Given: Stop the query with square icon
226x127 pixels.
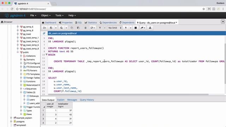Looking at the screenshot, I should 136,28.
